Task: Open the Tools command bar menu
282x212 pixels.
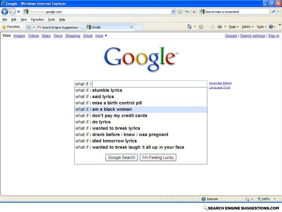Action: point(261,27)
